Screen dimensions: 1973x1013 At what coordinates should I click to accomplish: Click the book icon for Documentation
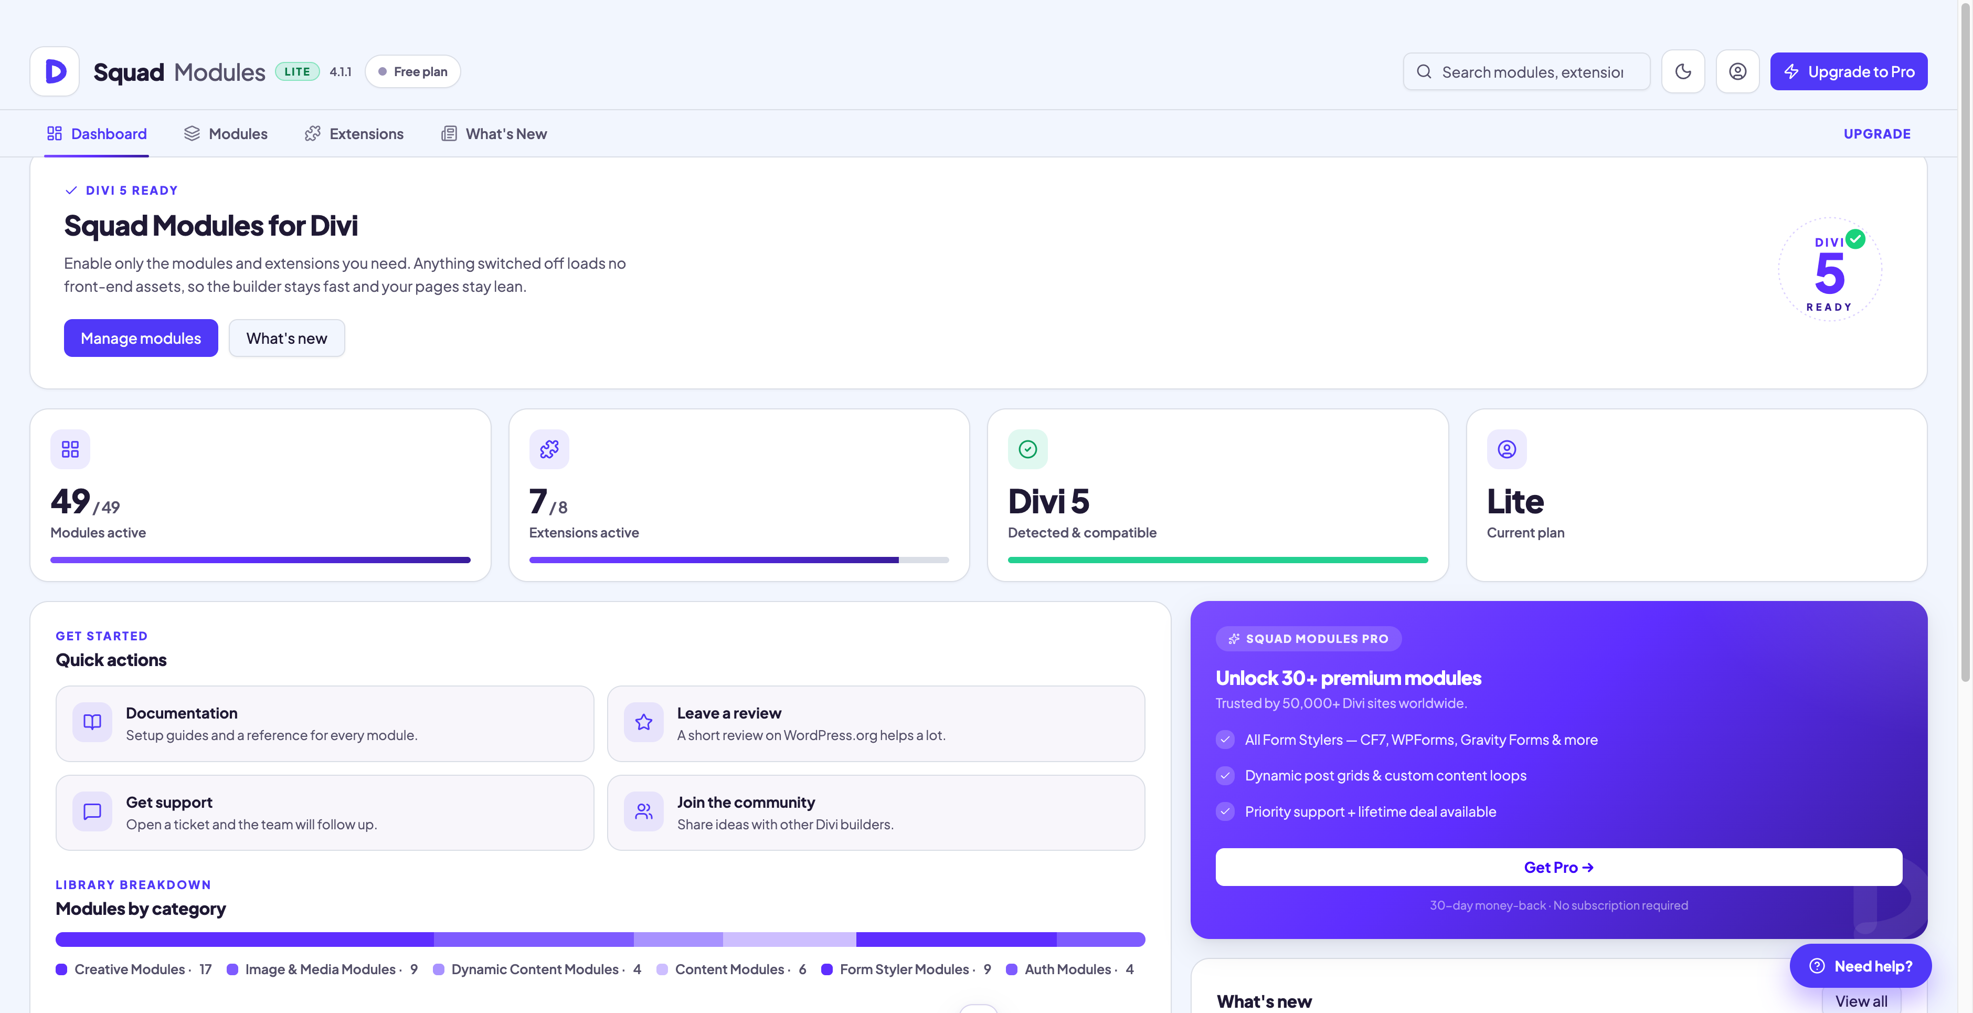92,722
